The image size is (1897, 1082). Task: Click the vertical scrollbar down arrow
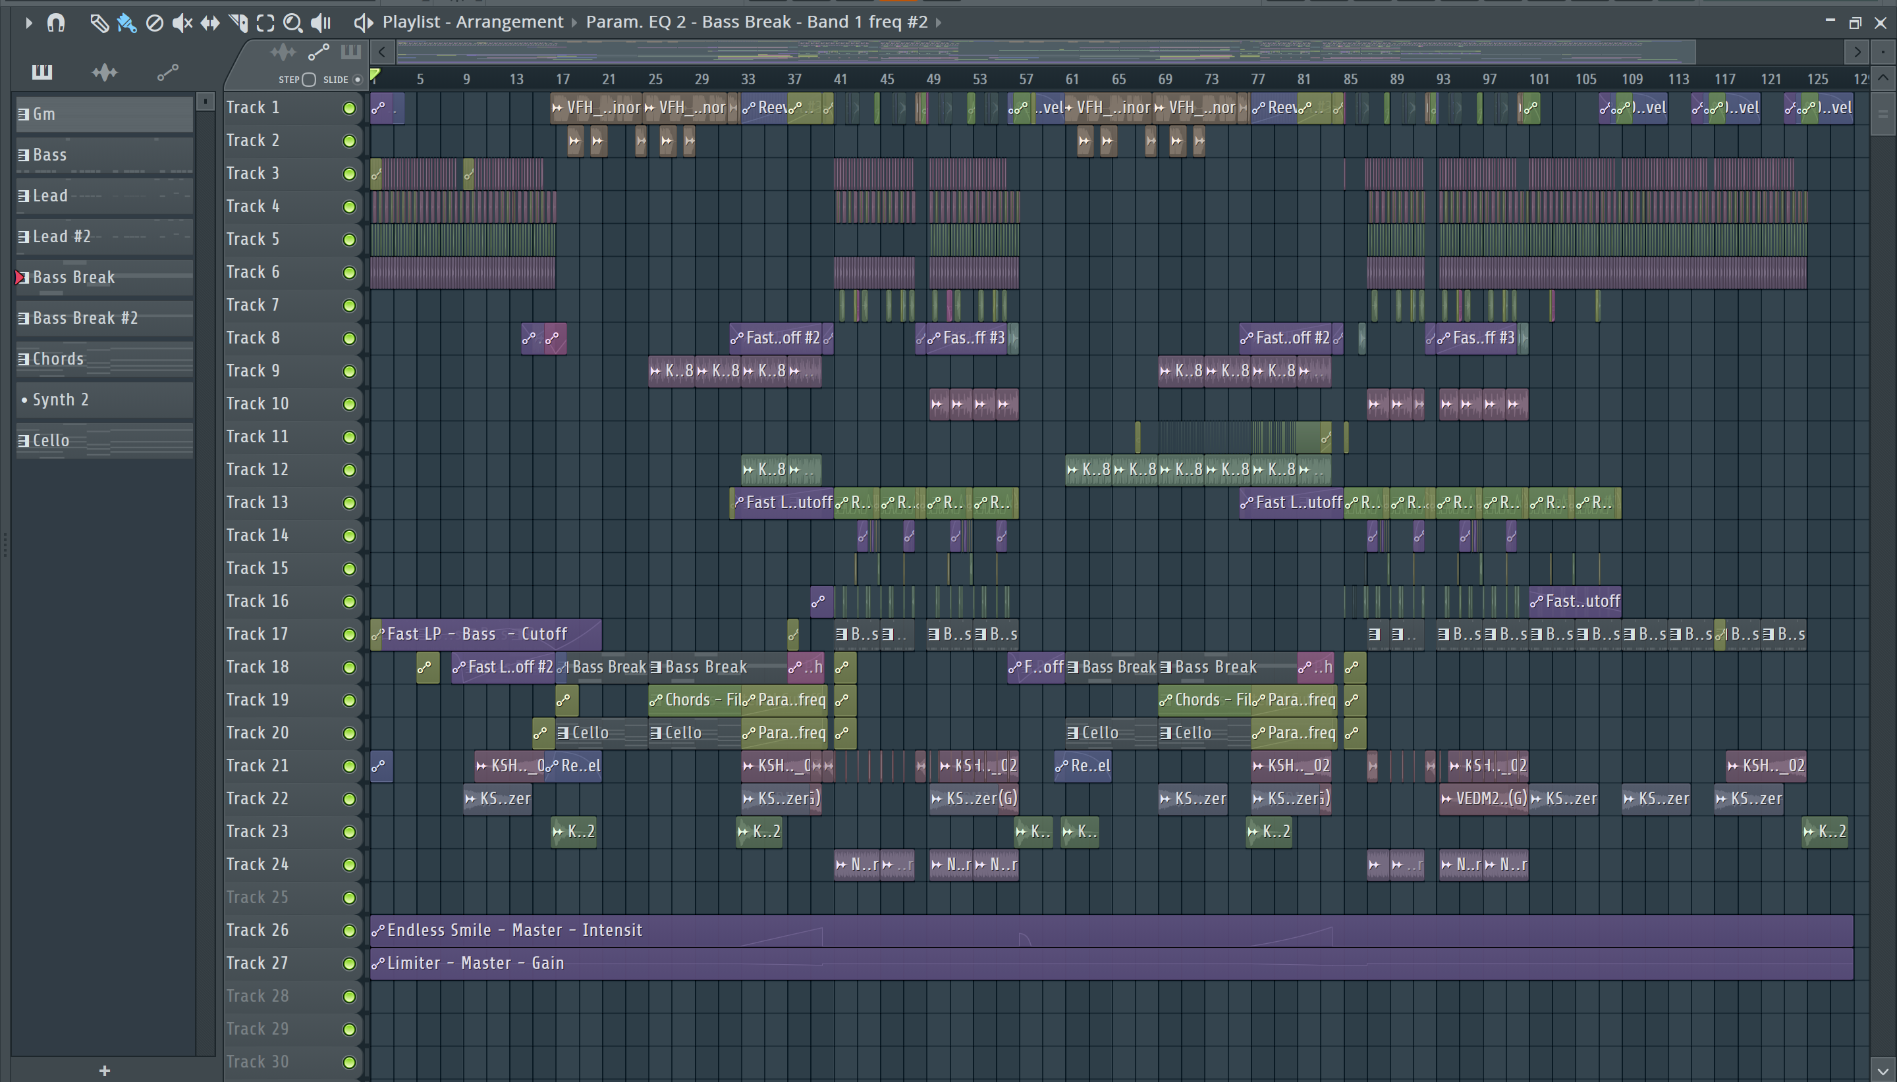1883,1071
